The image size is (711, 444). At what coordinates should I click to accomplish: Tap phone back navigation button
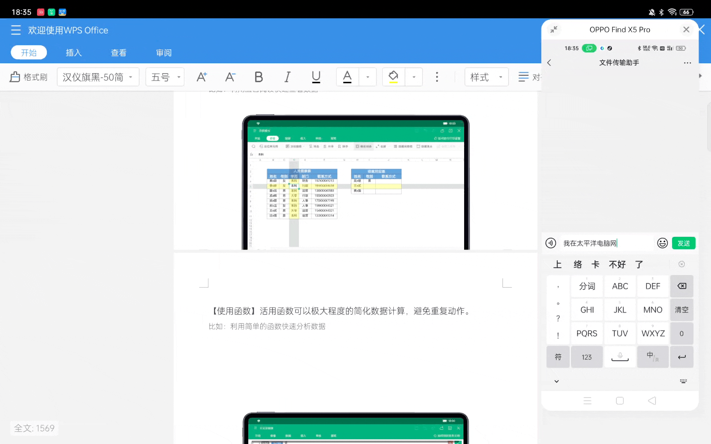coord(652,400)
